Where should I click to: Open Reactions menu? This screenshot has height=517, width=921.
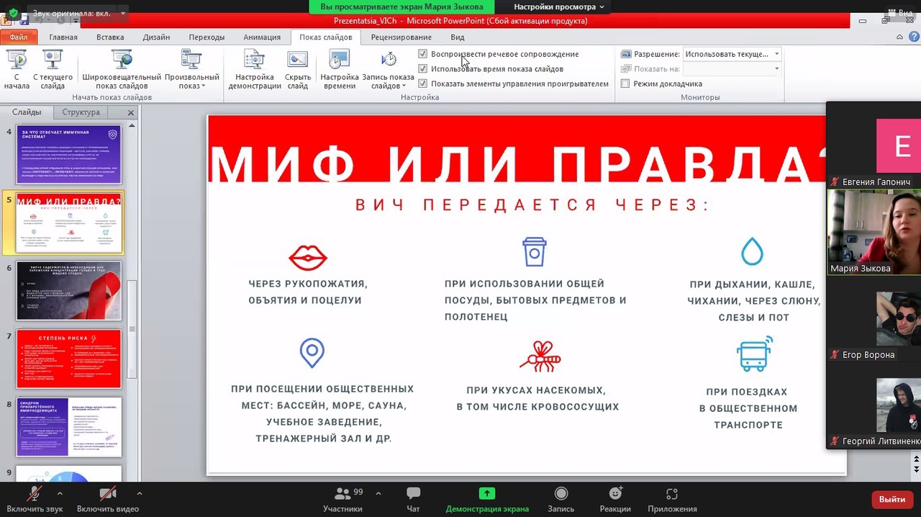(x=615, y=499)
